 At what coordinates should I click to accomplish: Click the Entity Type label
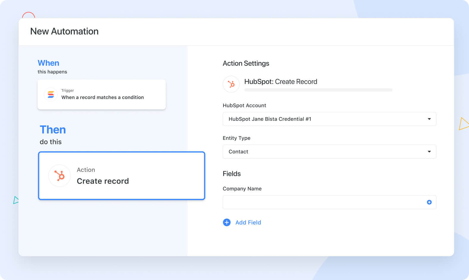[237, 138]
